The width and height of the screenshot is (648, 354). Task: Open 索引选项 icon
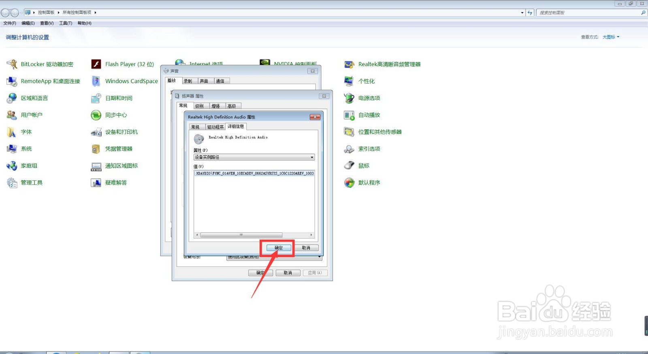[349, 149]
